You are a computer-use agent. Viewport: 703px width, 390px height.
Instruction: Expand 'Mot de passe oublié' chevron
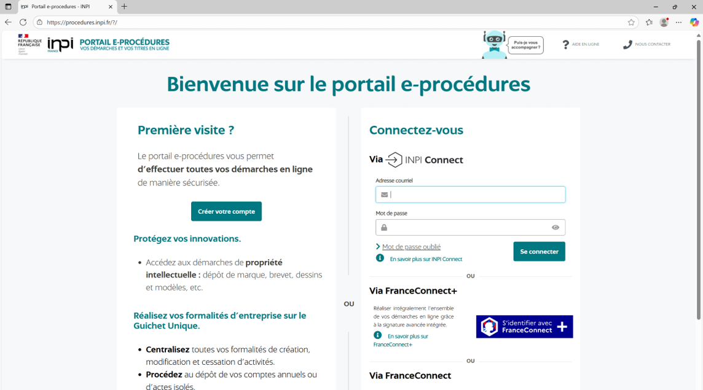tap(378, 247)
